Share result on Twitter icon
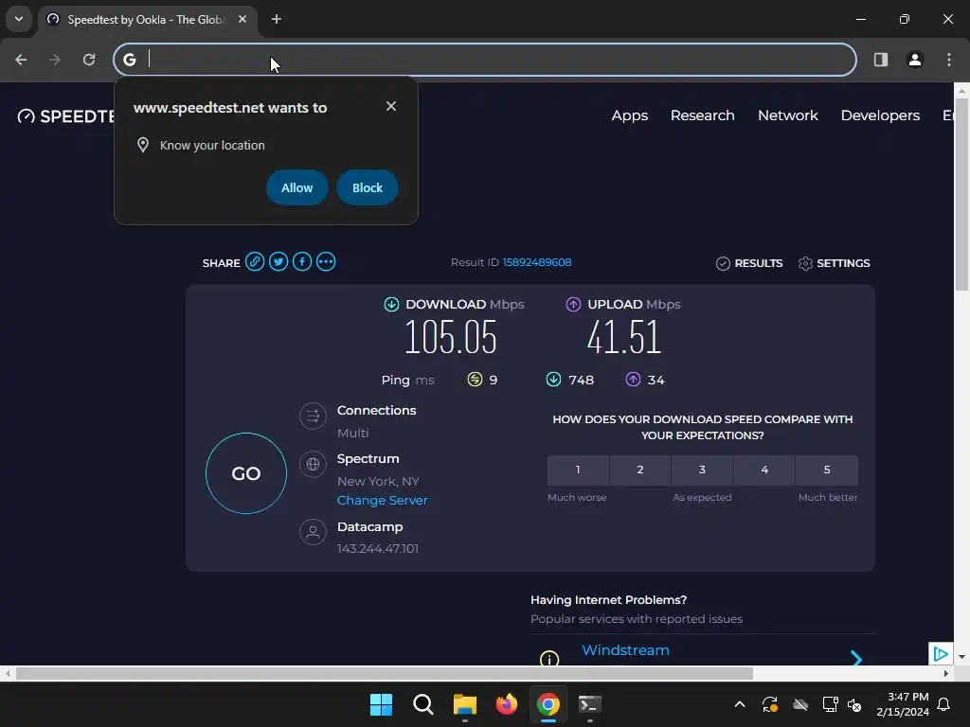Image resolution: width=970 pixels, height=727 pixels. 278,262
